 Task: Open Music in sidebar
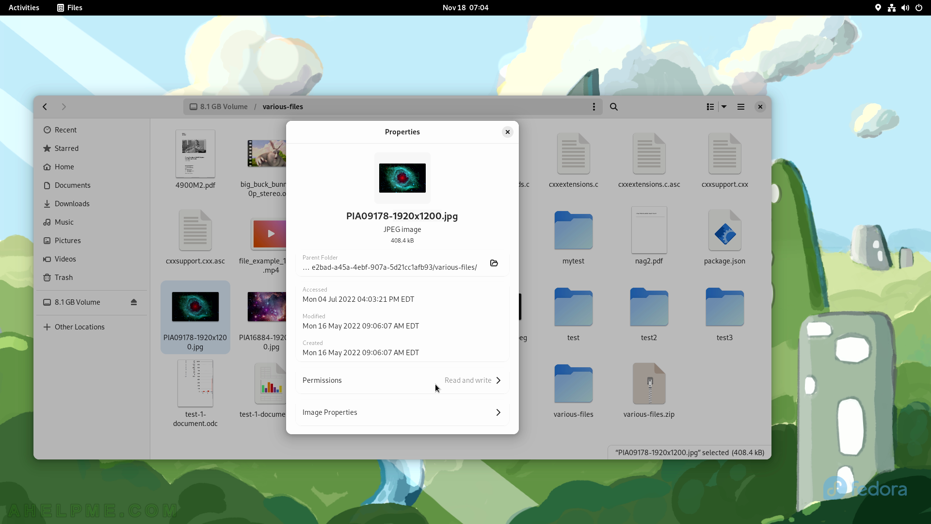click(x=92, y=222)
